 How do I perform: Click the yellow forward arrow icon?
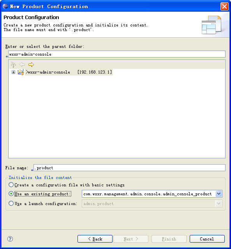tap(31, 65)
